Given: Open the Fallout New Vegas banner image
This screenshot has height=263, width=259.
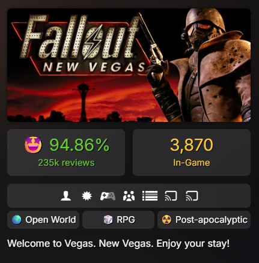Looking at the screenshot, I should pyautogui.click(x=129, y=65).
